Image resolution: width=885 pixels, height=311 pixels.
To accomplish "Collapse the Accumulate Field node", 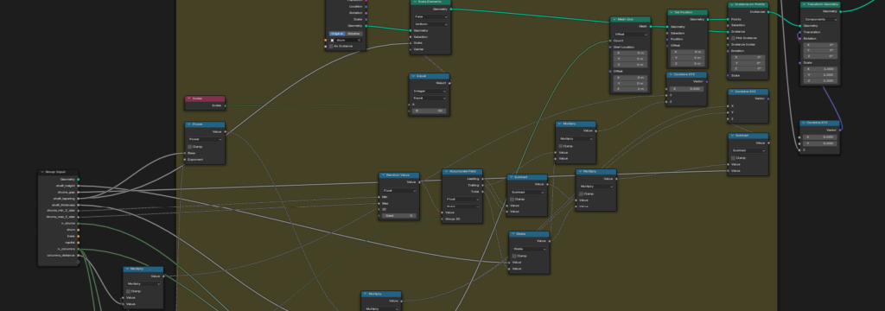I will click(x=447, y=172).
